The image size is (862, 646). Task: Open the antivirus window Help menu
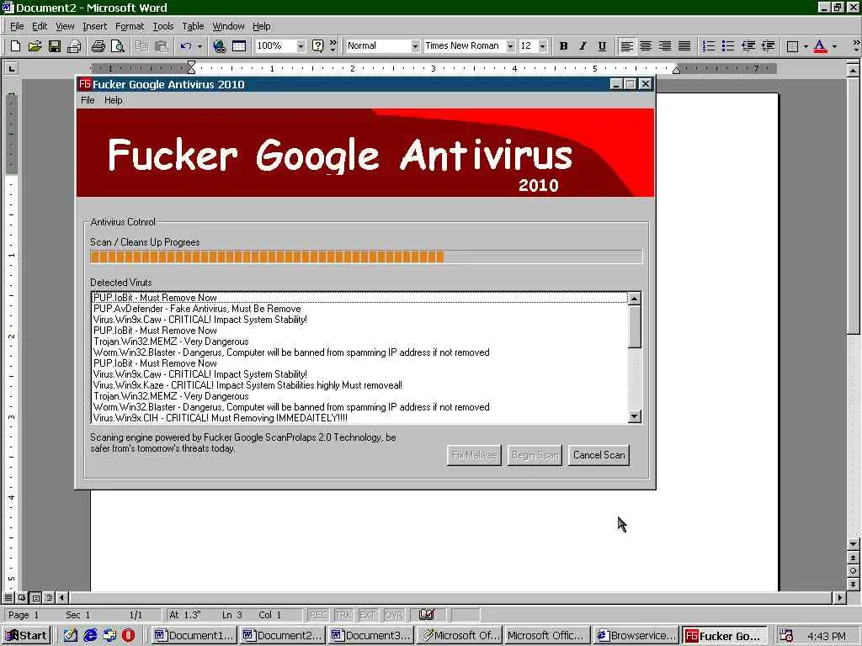114,100
